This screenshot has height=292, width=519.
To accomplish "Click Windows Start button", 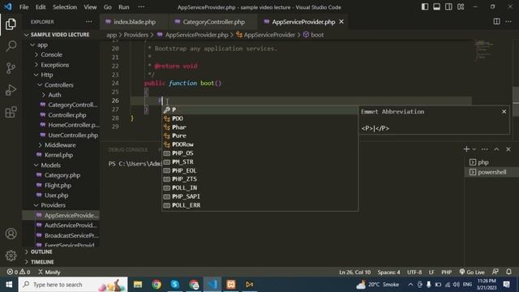I will (x=9, y=285).
